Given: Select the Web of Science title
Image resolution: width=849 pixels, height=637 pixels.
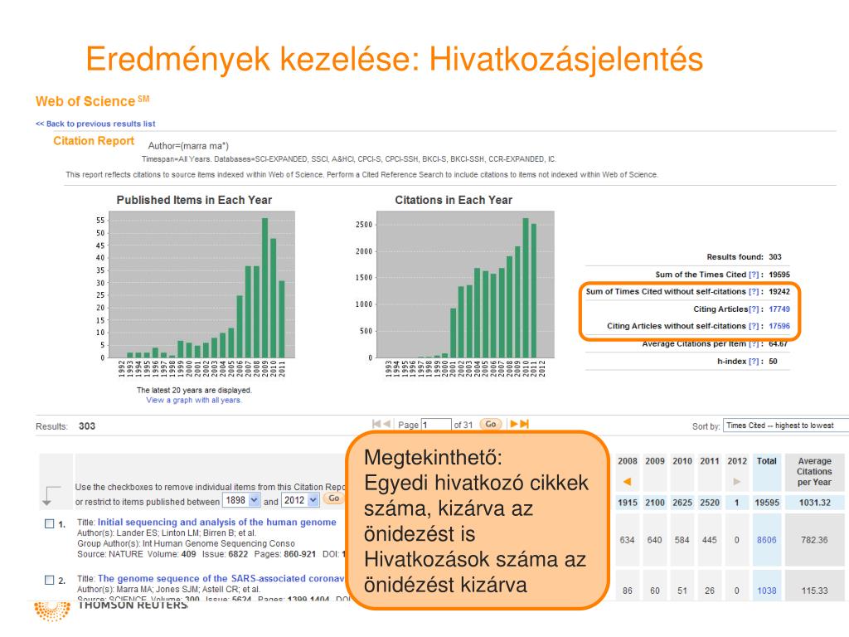Looking at the screenshot, I should click(92, 101).
